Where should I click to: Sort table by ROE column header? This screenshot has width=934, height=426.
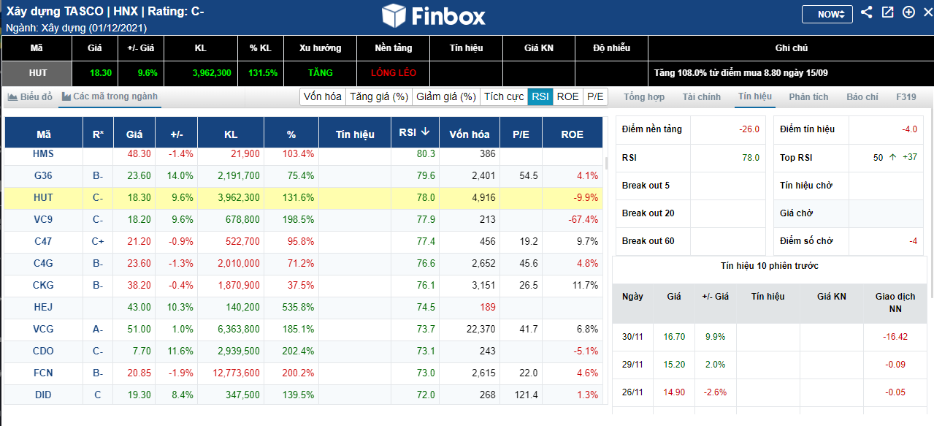(x=573, y=134)
